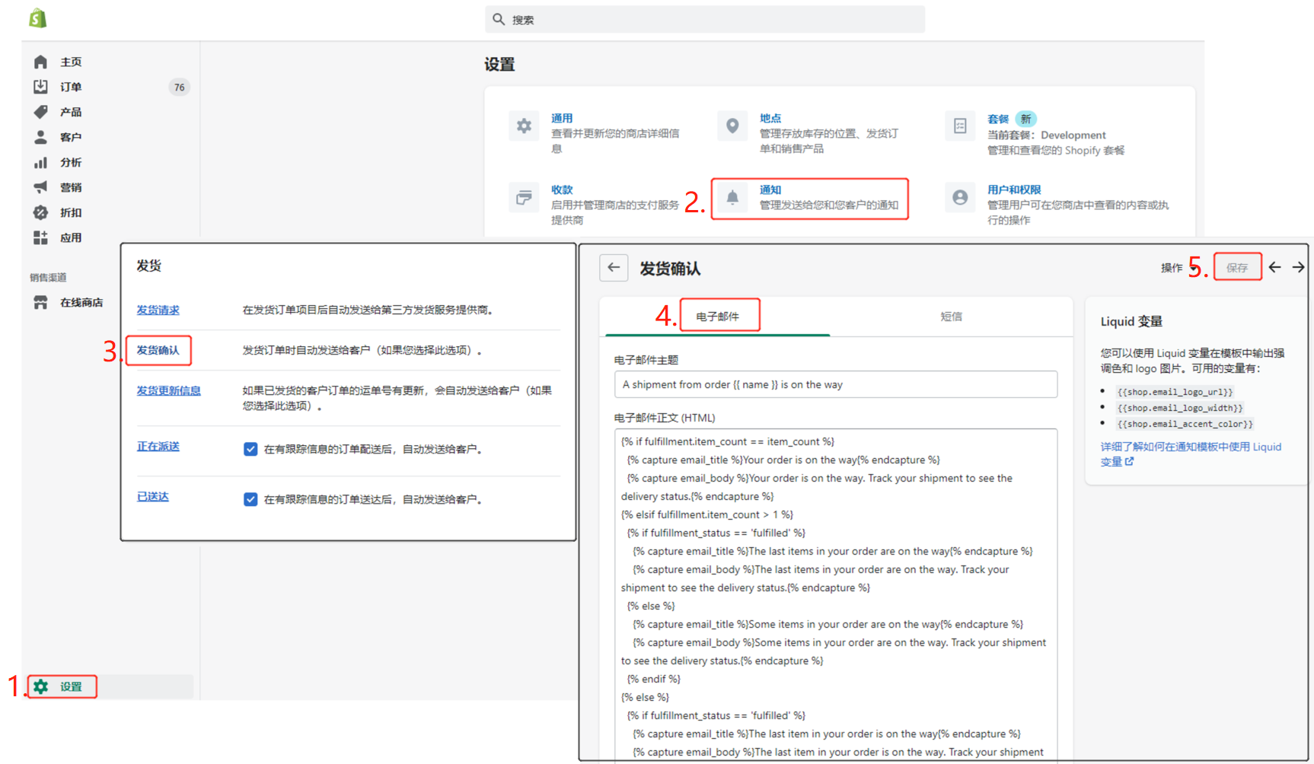Open Products tag icon in sidebar
Viewport: 1314px width, 764px height.
pos(40,112)
